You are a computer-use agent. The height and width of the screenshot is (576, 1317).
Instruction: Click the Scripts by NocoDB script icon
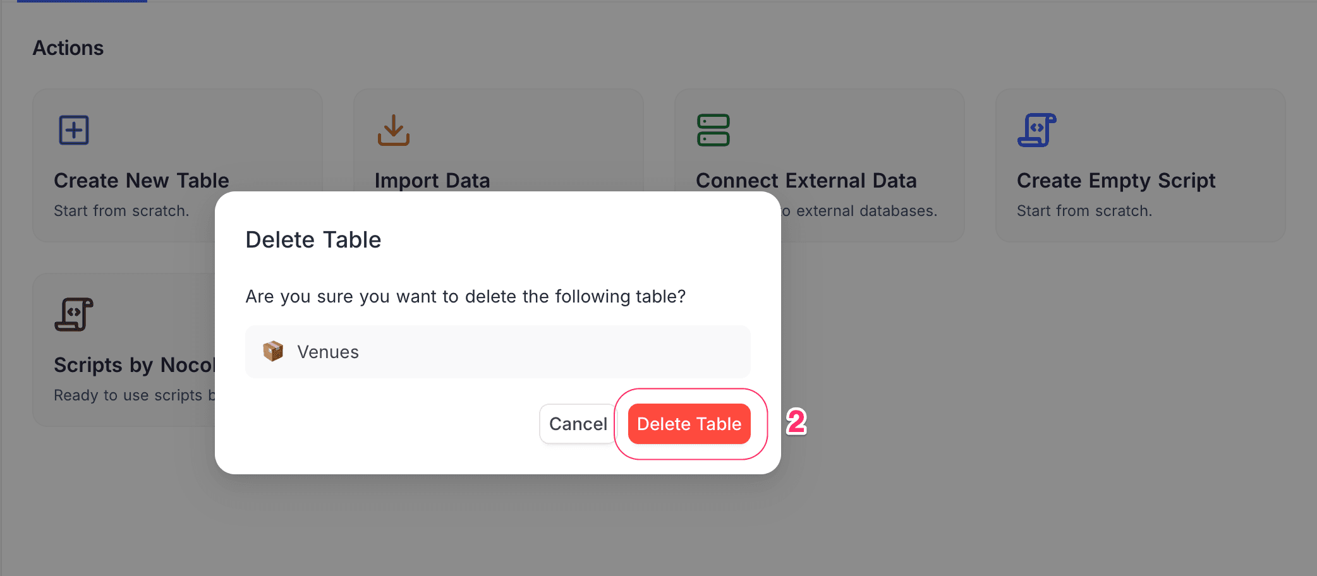pyautogui.click(x=74, y=315)
